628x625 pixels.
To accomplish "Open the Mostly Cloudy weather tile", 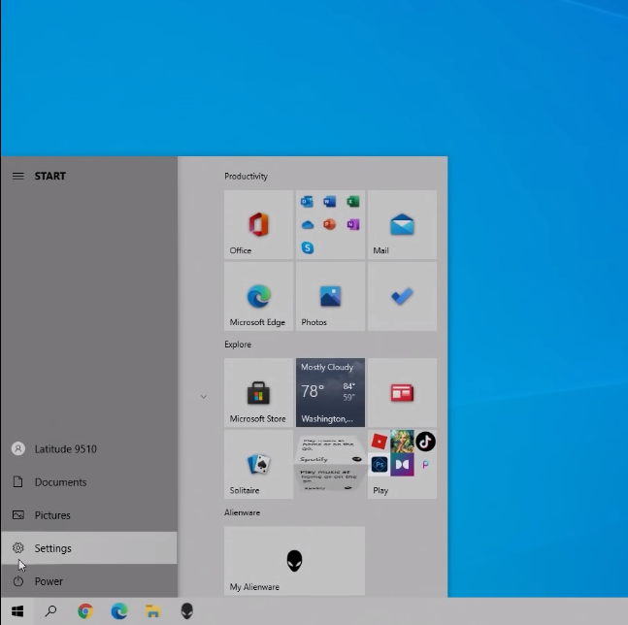I will (330, 392).
